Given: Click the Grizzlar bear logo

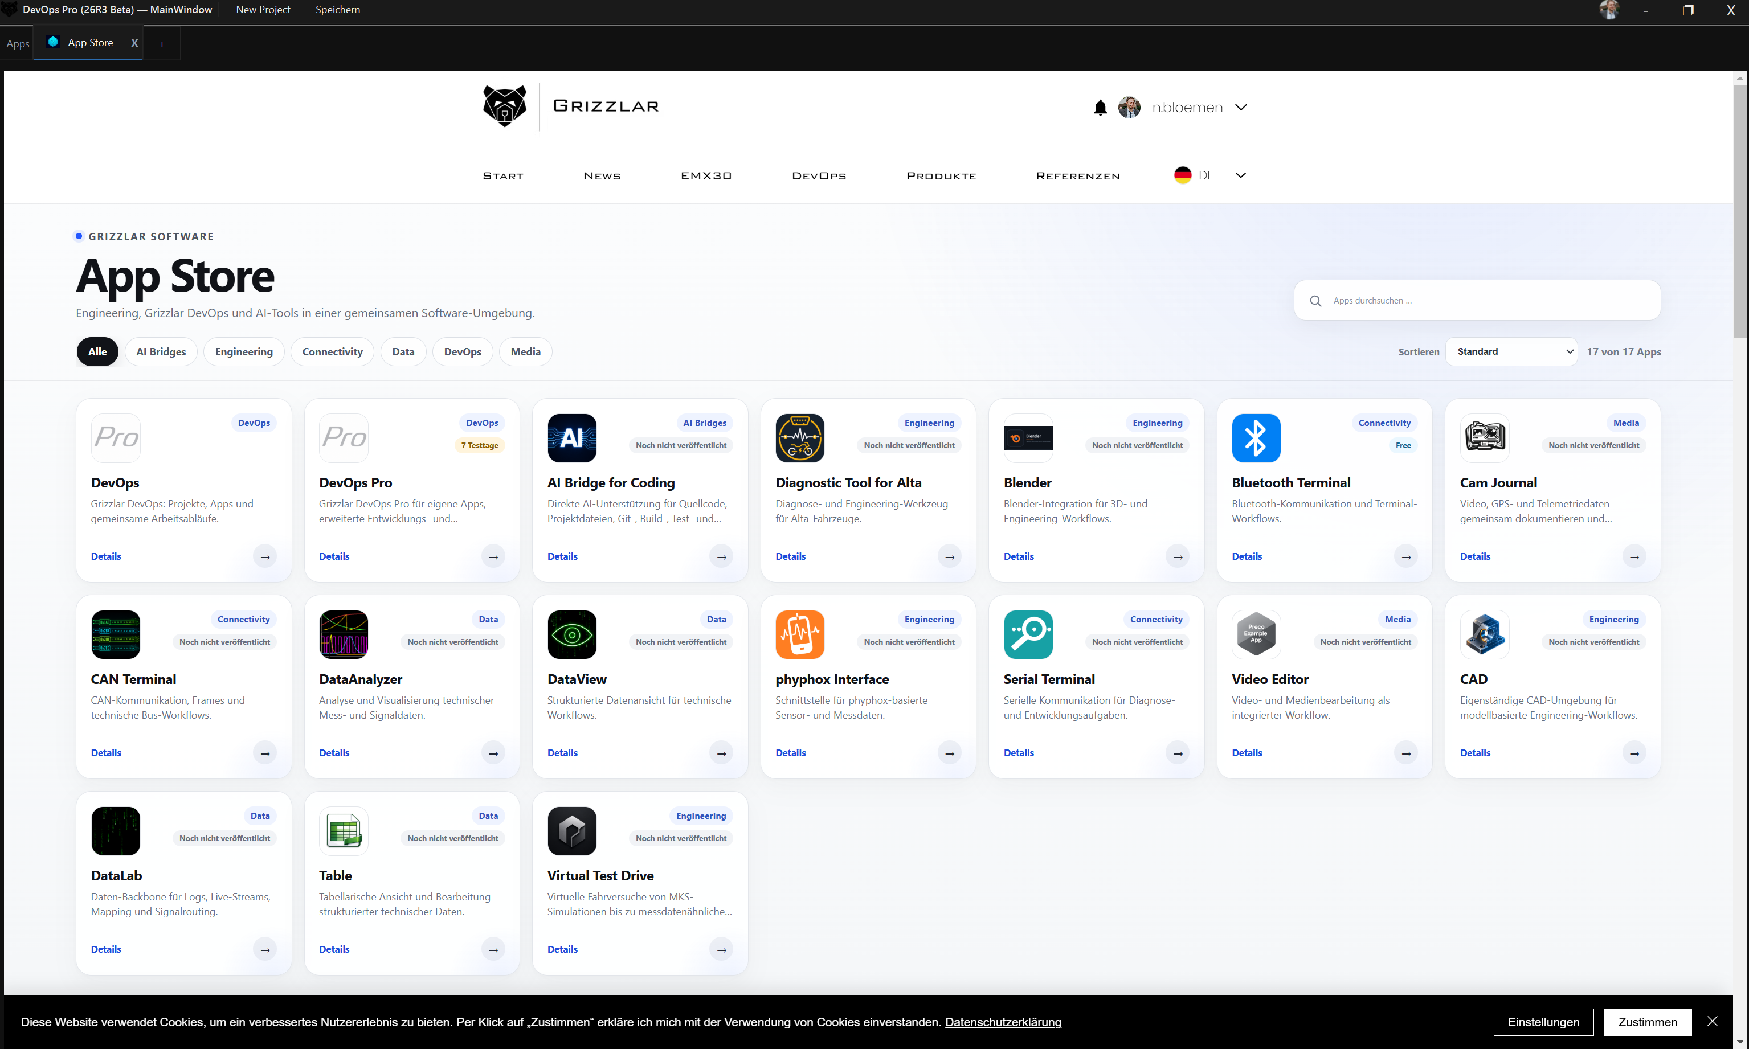Looking at the screenshot, I should click(x=504, y=106).
